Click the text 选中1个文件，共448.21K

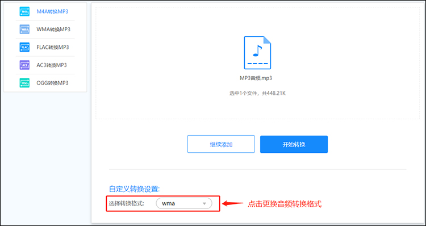[257, 94]
